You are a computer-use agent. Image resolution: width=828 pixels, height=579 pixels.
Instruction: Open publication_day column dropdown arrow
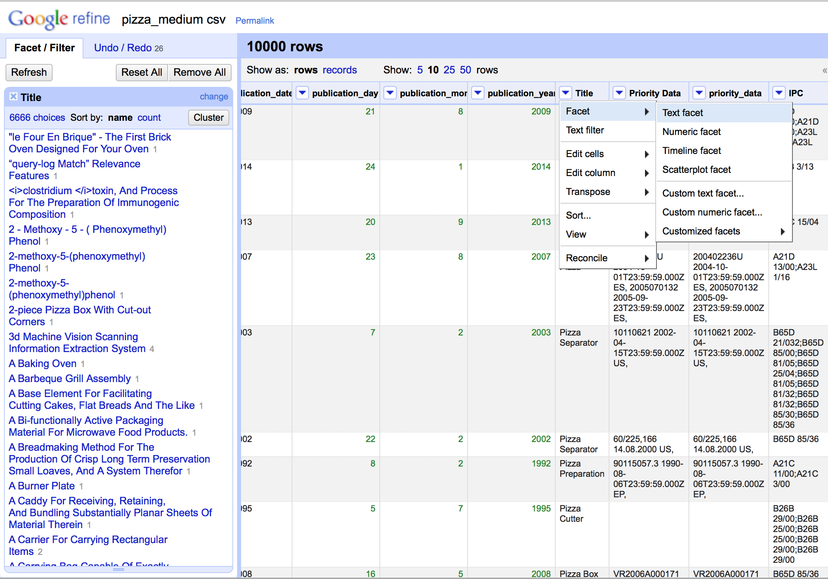302,93
